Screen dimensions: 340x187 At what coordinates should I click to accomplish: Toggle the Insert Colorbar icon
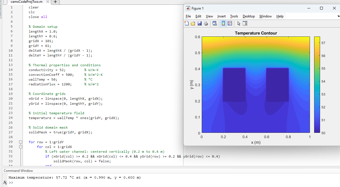pos(223,24)
